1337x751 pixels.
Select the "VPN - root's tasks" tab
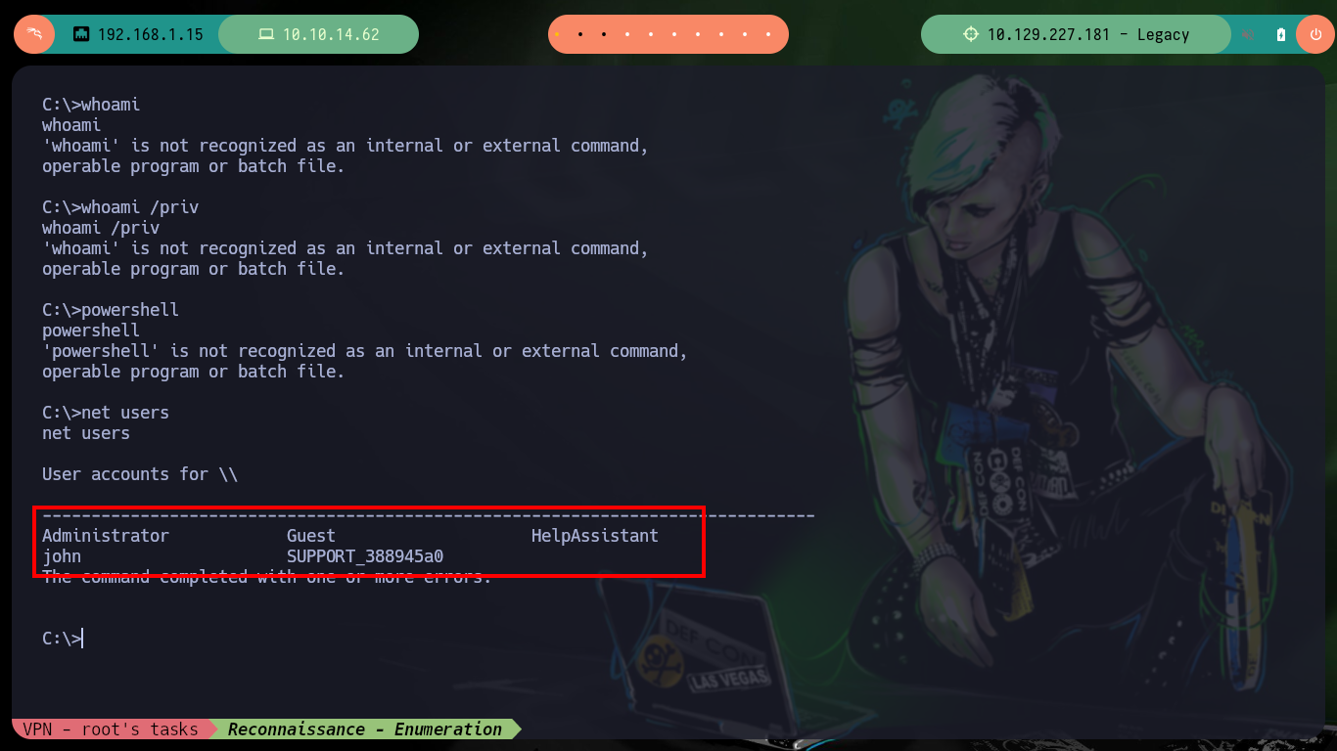(111, 729)
